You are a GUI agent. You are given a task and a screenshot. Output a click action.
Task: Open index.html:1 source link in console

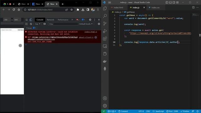91,32
